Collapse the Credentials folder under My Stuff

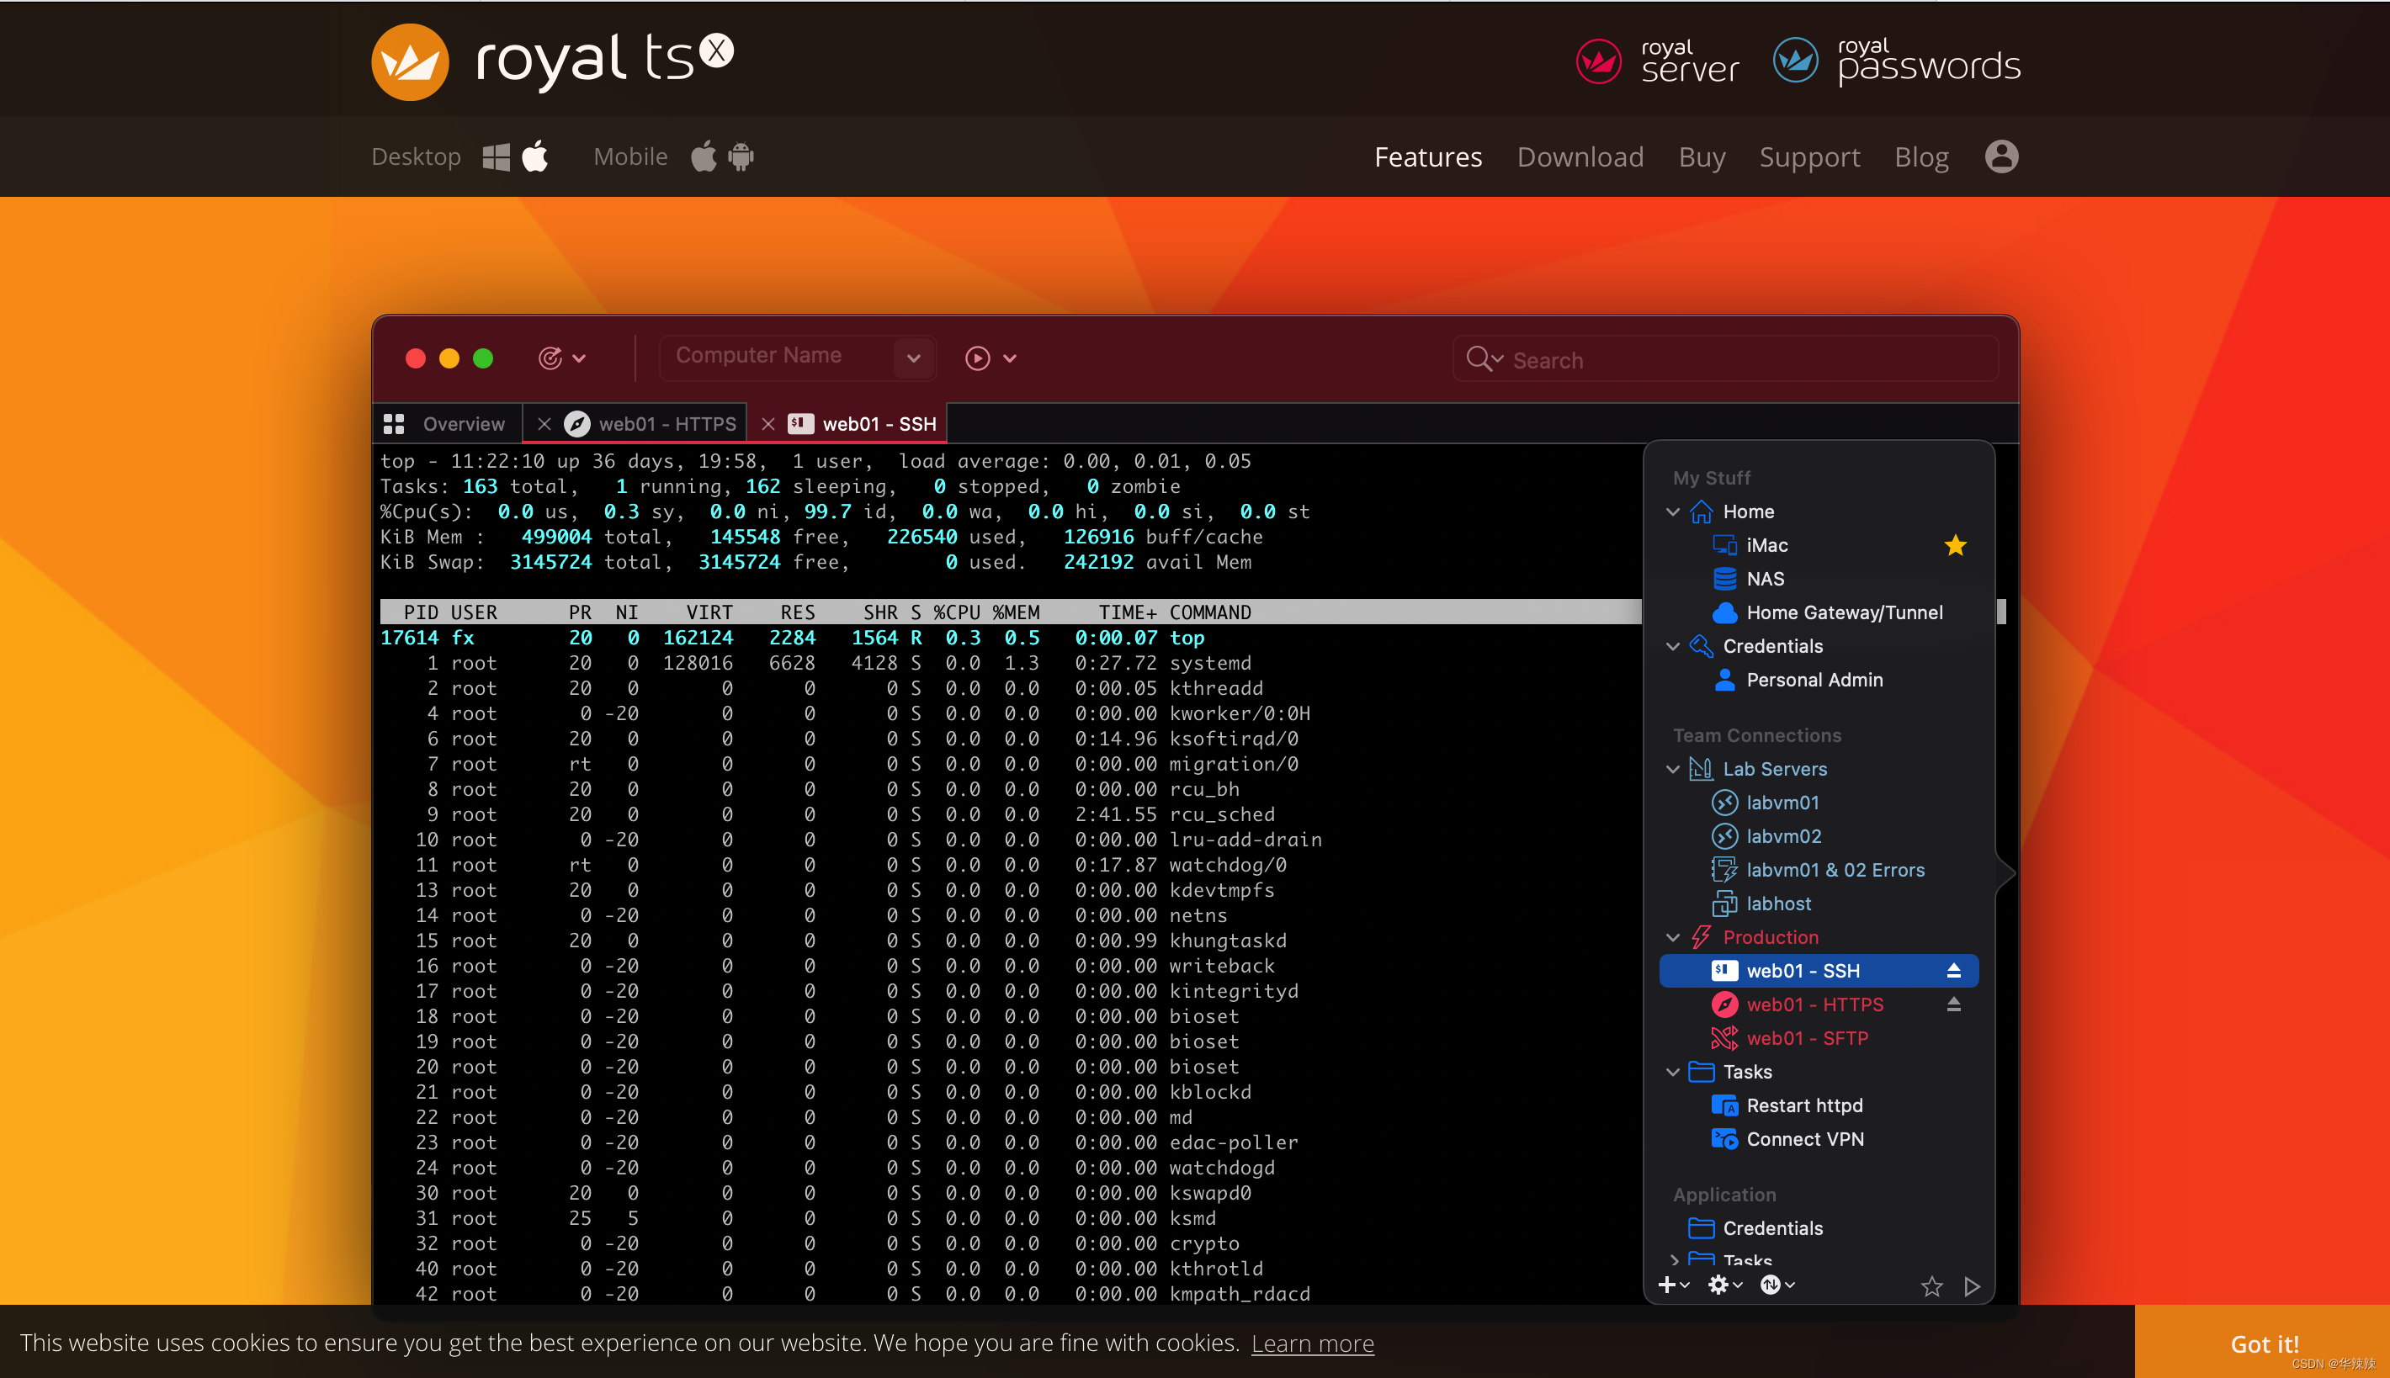pos(1672,646)
